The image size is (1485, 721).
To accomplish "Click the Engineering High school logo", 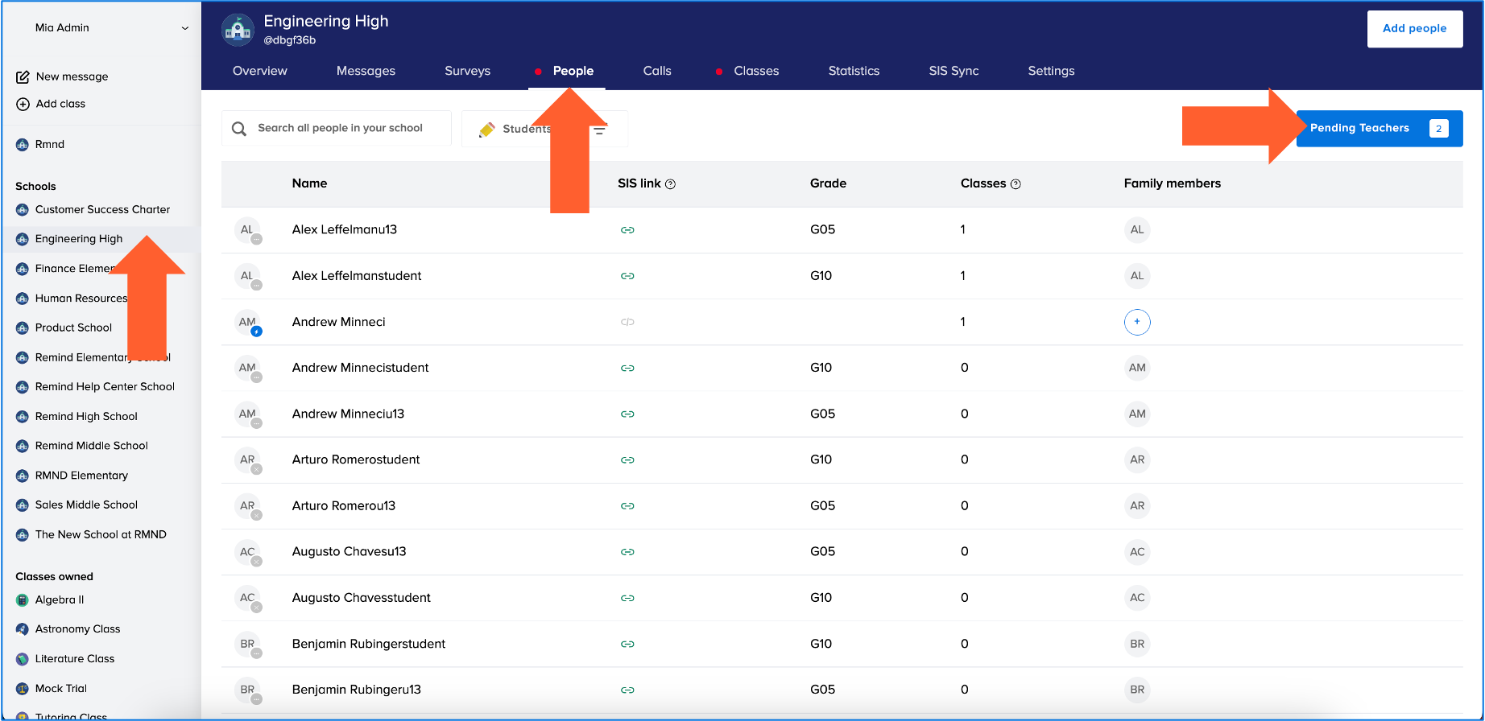I will 238,30.
